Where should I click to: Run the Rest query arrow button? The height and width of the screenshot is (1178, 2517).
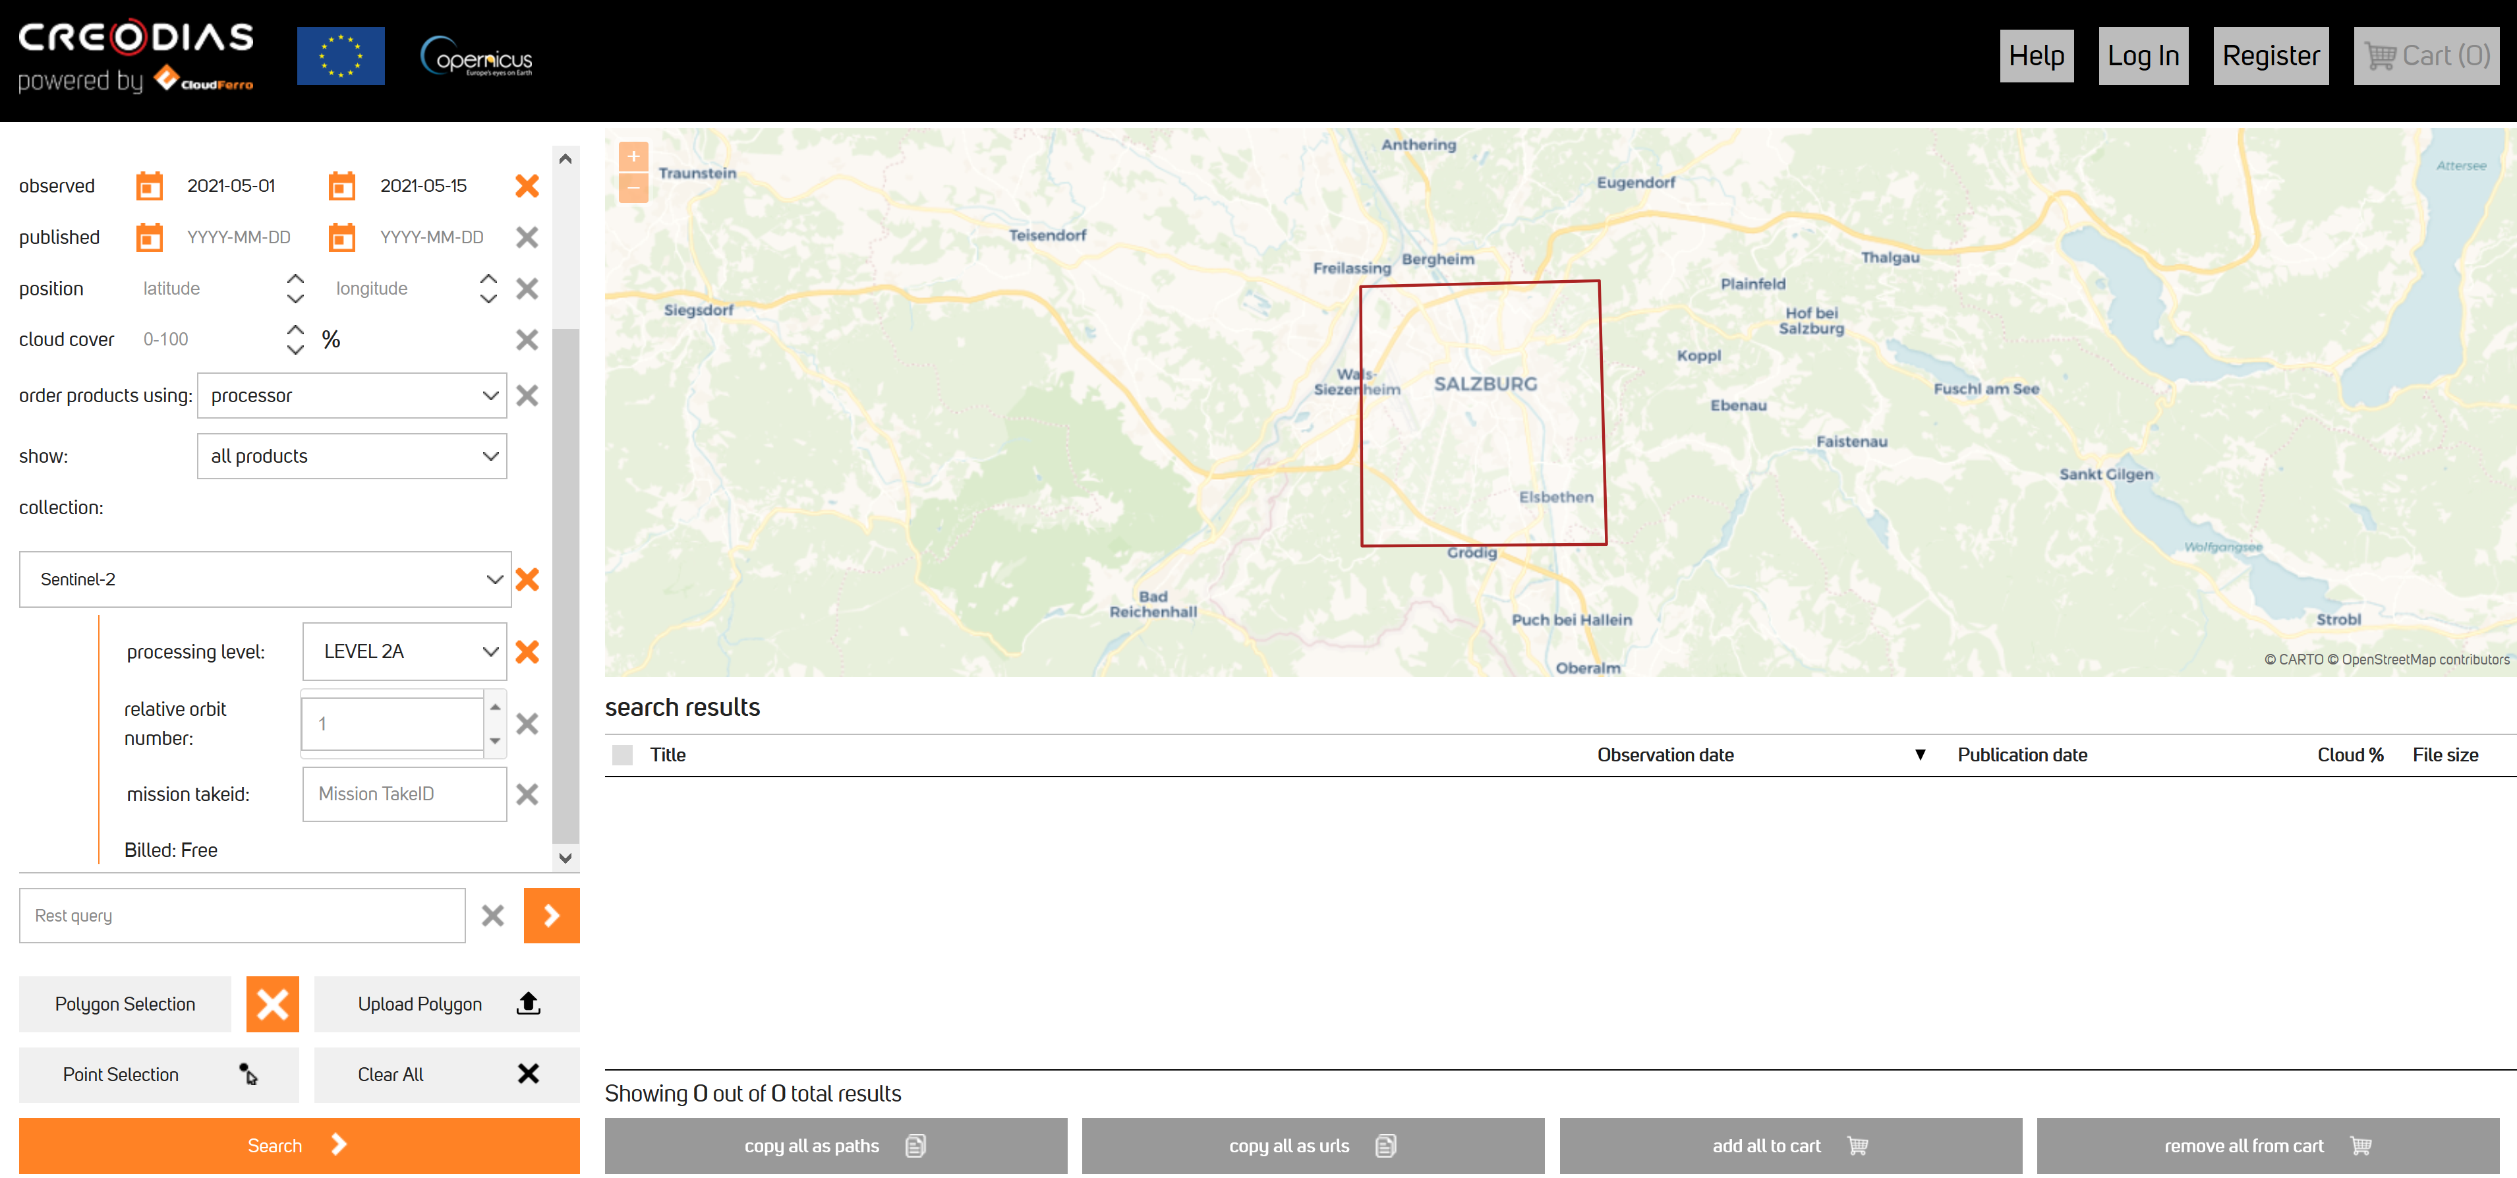point(551,916)
